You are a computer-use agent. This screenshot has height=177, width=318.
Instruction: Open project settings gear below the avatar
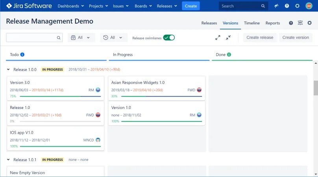tap(309, 23)
